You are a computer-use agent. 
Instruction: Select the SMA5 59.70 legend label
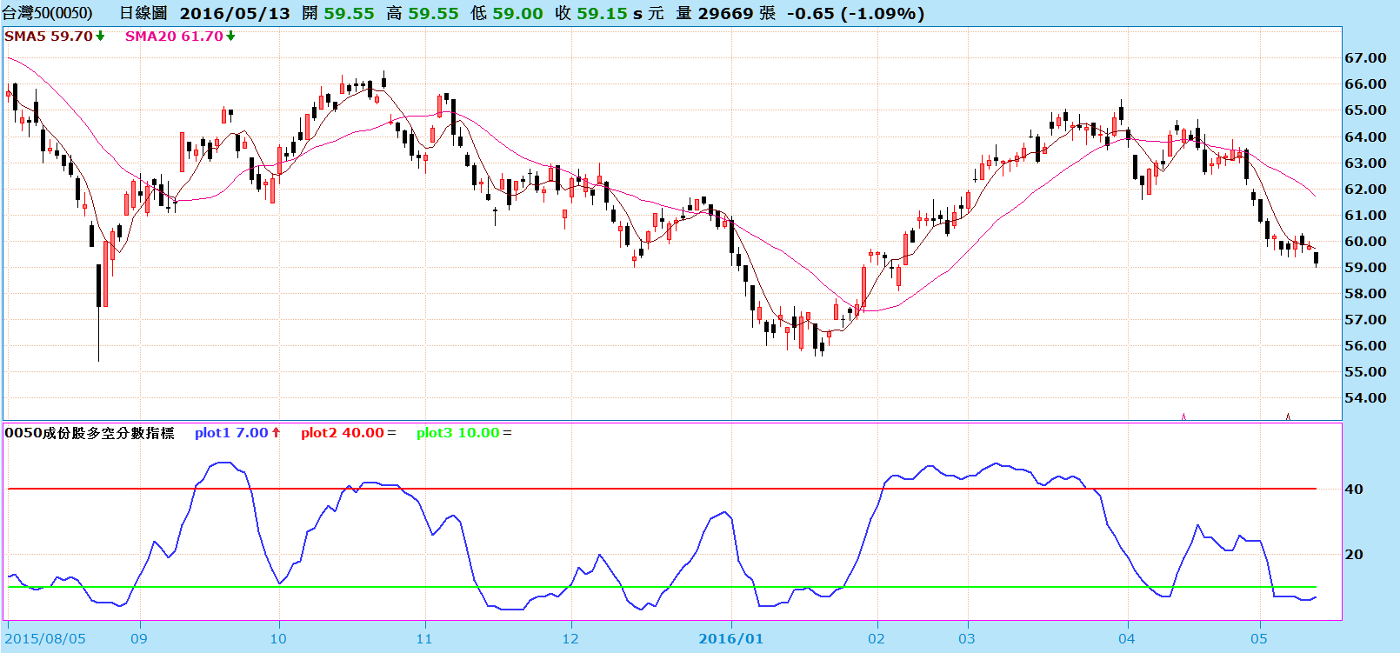coord(49,37)
